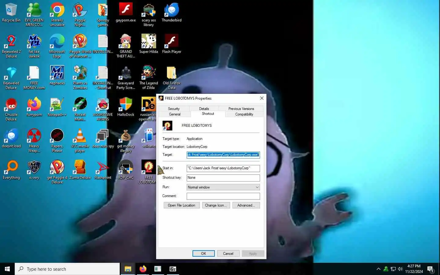Select the VLC media player icon
440x275 pixels.
tap(80, 141)
